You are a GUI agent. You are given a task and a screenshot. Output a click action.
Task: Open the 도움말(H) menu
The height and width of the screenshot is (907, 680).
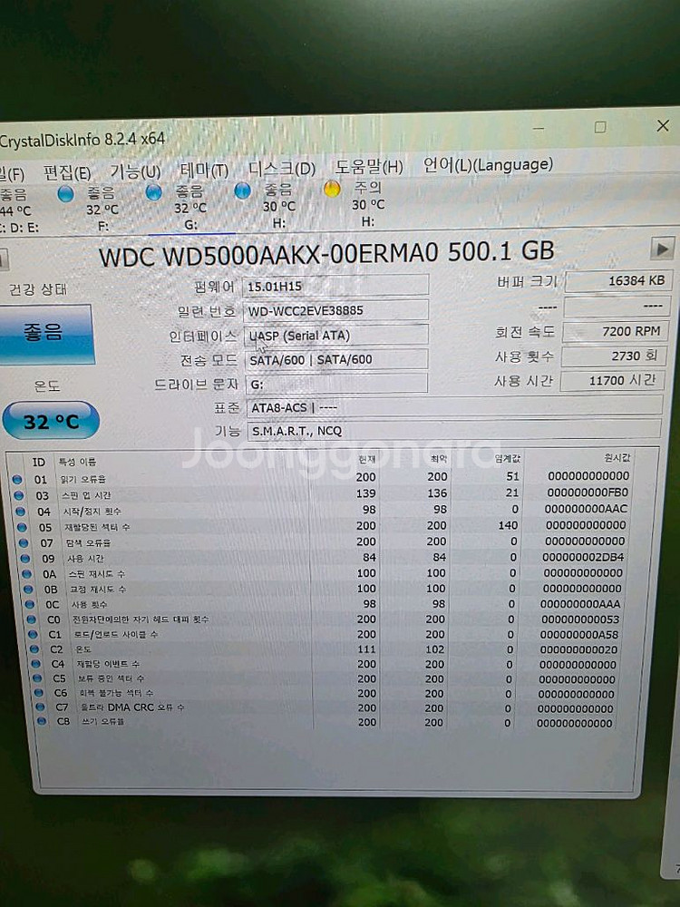[369, 167]
